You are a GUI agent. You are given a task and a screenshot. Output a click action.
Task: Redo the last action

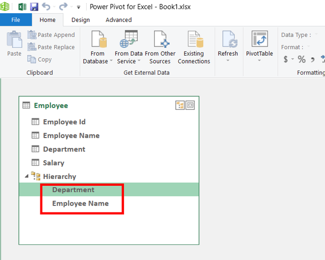click(63, 6)
